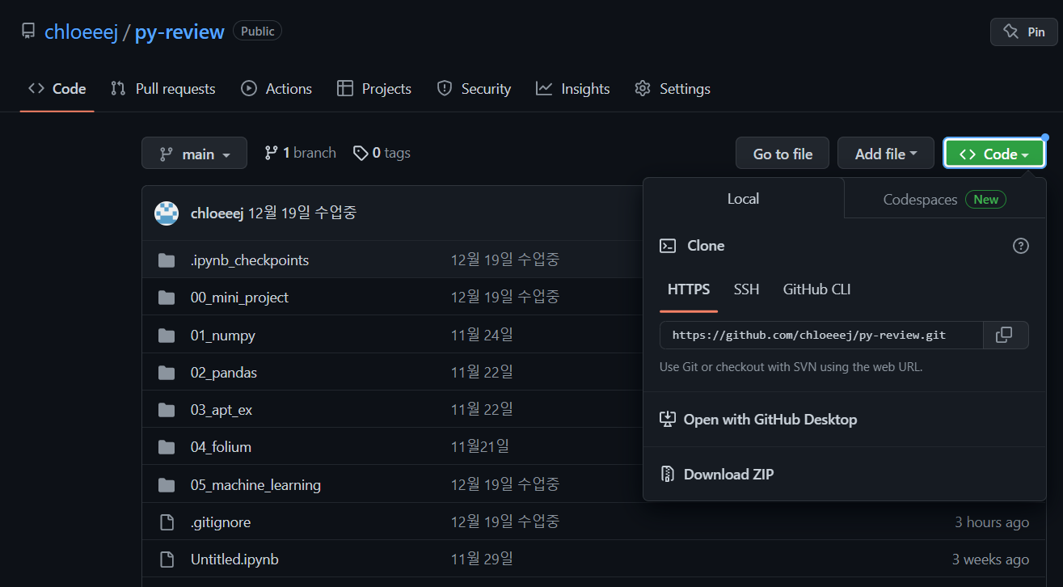Open the Projects tab
The image size is (1063, 587).
[374, 89]
